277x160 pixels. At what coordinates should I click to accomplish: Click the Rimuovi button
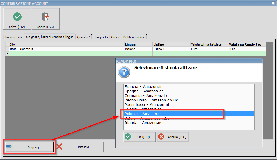[80, 147]
